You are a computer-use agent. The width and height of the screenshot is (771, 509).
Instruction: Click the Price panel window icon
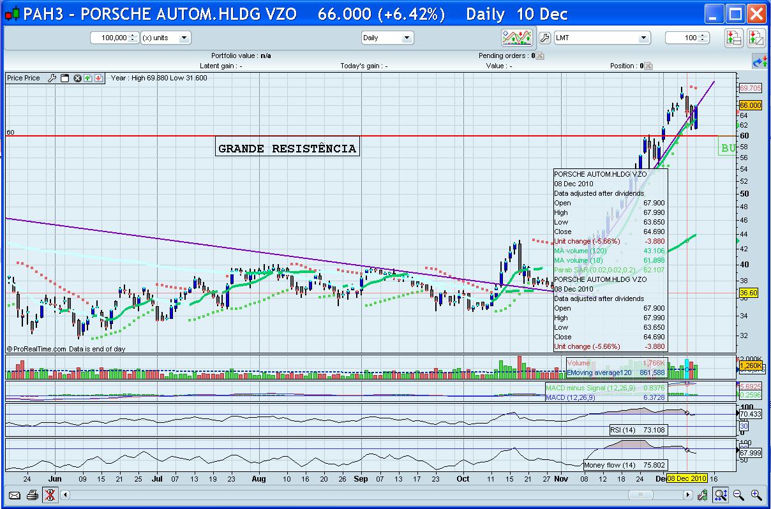point(64,78)
